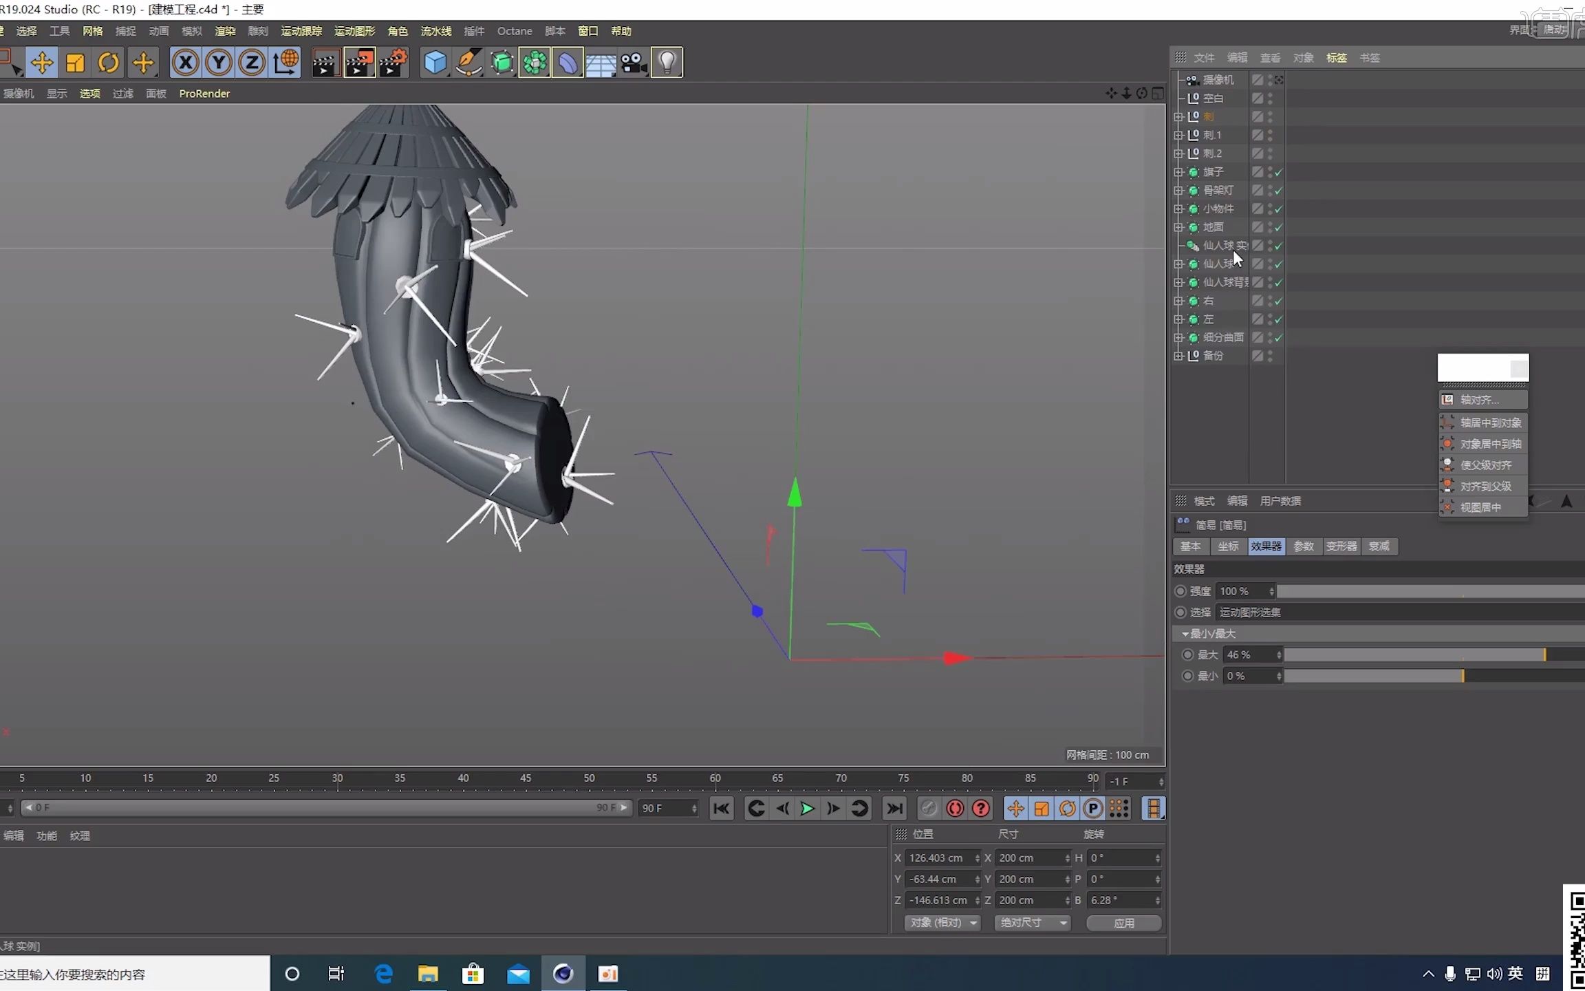
Task: Open Render Settings gear clapperboard icon
Action: pyautogui.click(x=393, y=63)
